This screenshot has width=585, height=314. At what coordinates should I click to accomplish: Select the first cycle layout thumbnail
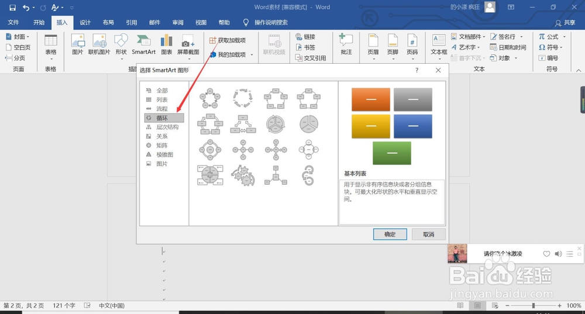pos(210,98)
